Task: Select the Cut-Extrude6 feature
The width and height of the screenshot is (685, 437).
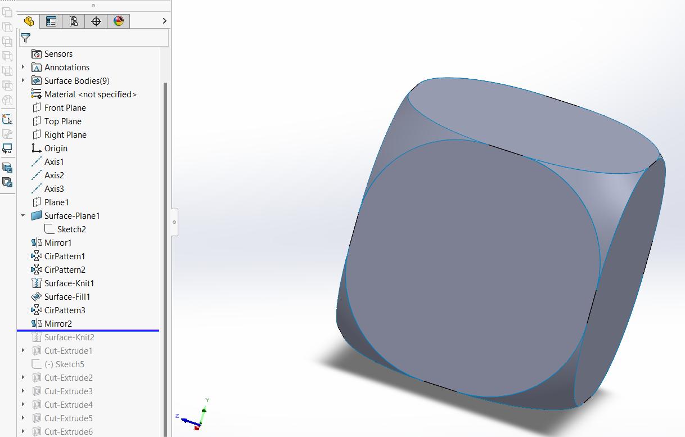Action: 62,432
